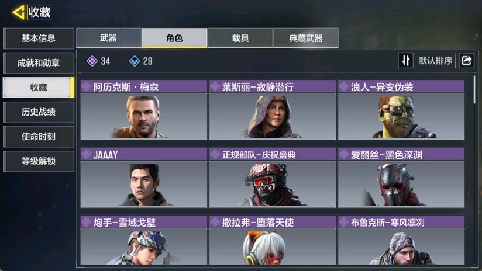Select the 角色 tab
Image resolution: width=482 pixels, height=271 pixels.
[174, 38]
